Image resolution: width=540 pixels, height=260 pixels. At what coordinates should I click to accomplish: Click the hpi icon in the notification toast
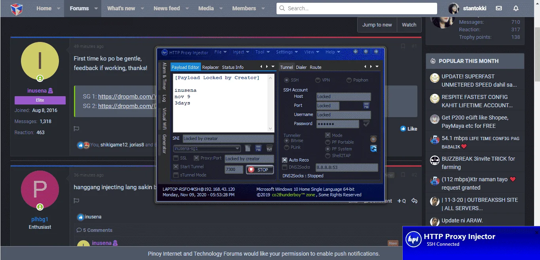click(x=414, y=239)
